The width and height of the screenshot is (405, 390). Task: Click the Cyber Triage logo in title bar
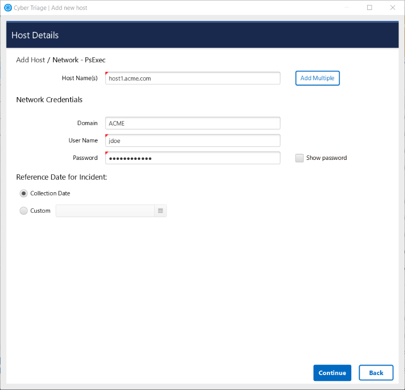pyautogui.click(x=7, y=8)
